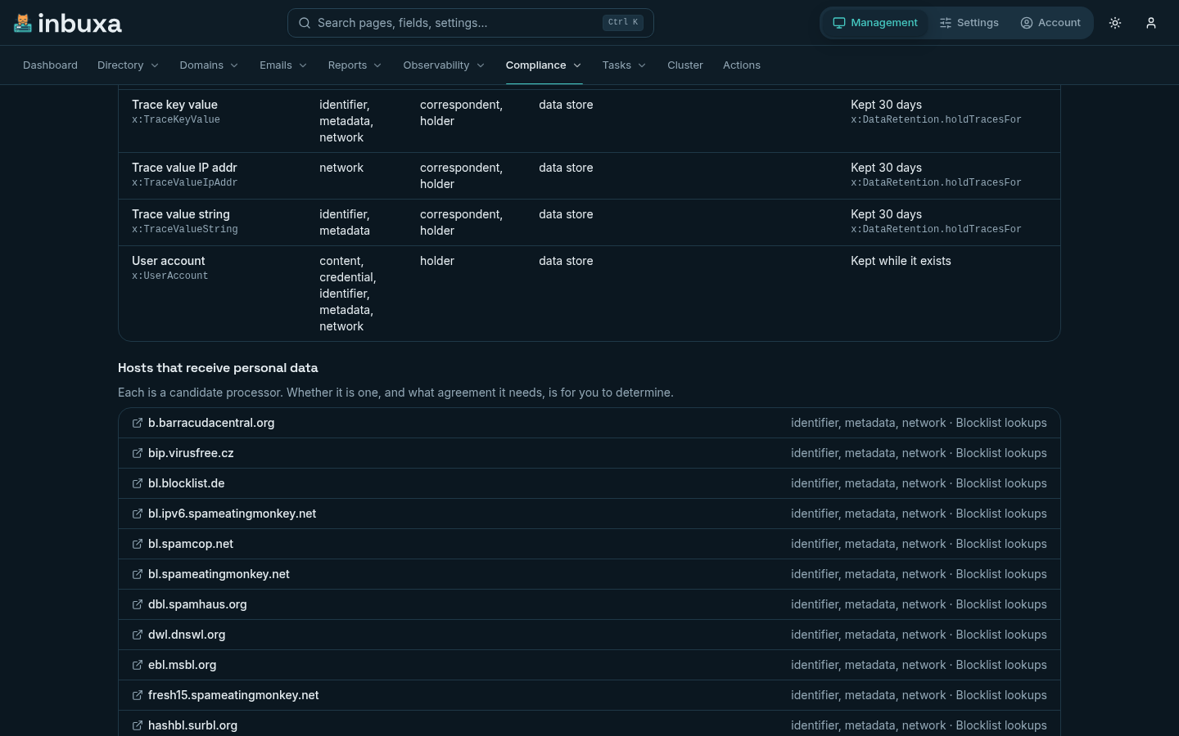Open external link icon for b.barracudacentral.org
Screen dimensions: 1179x736
coord(138,423)
